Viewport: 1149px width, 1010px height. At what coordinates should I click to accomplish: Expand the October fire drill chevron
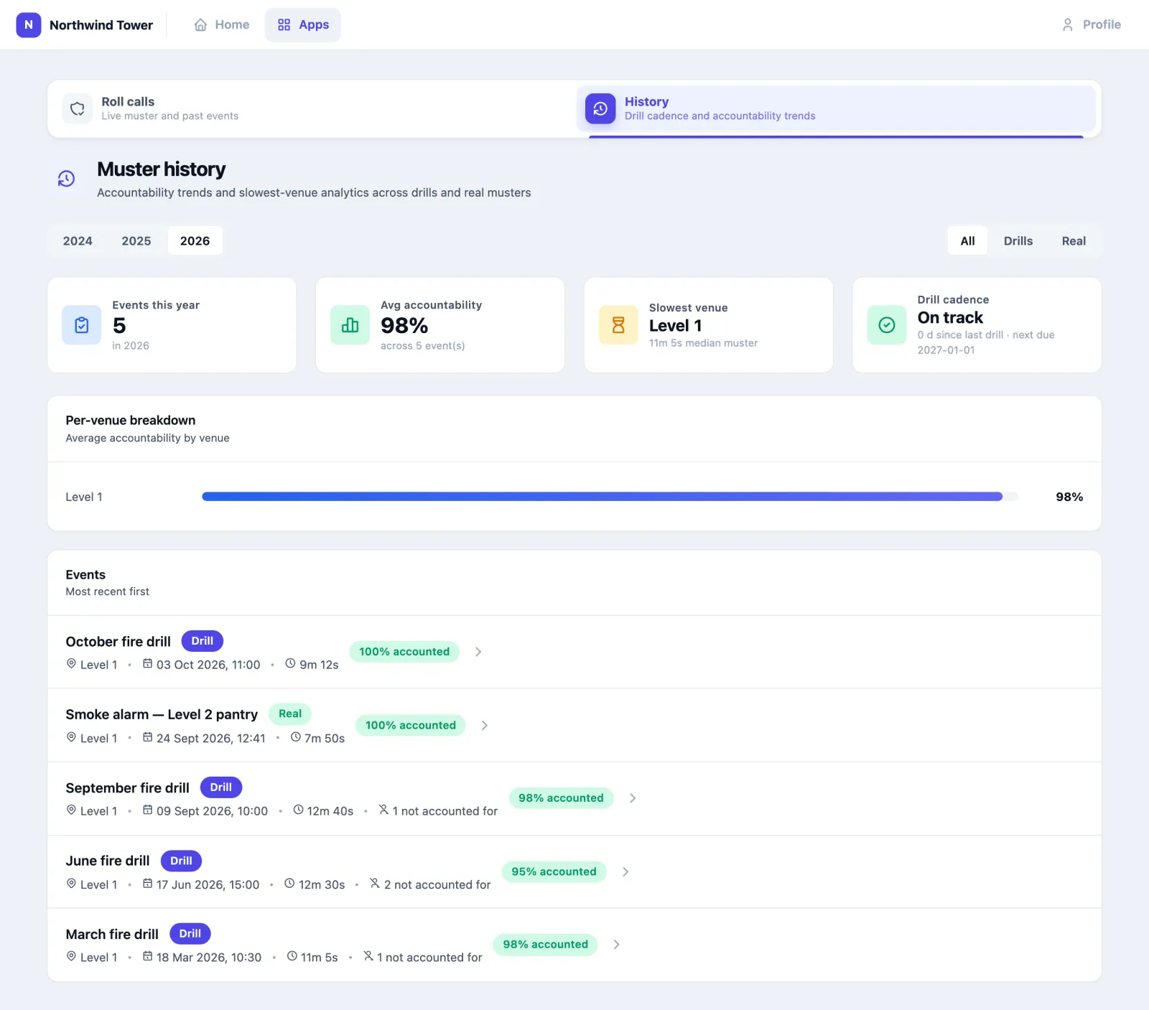pos(478,652)
